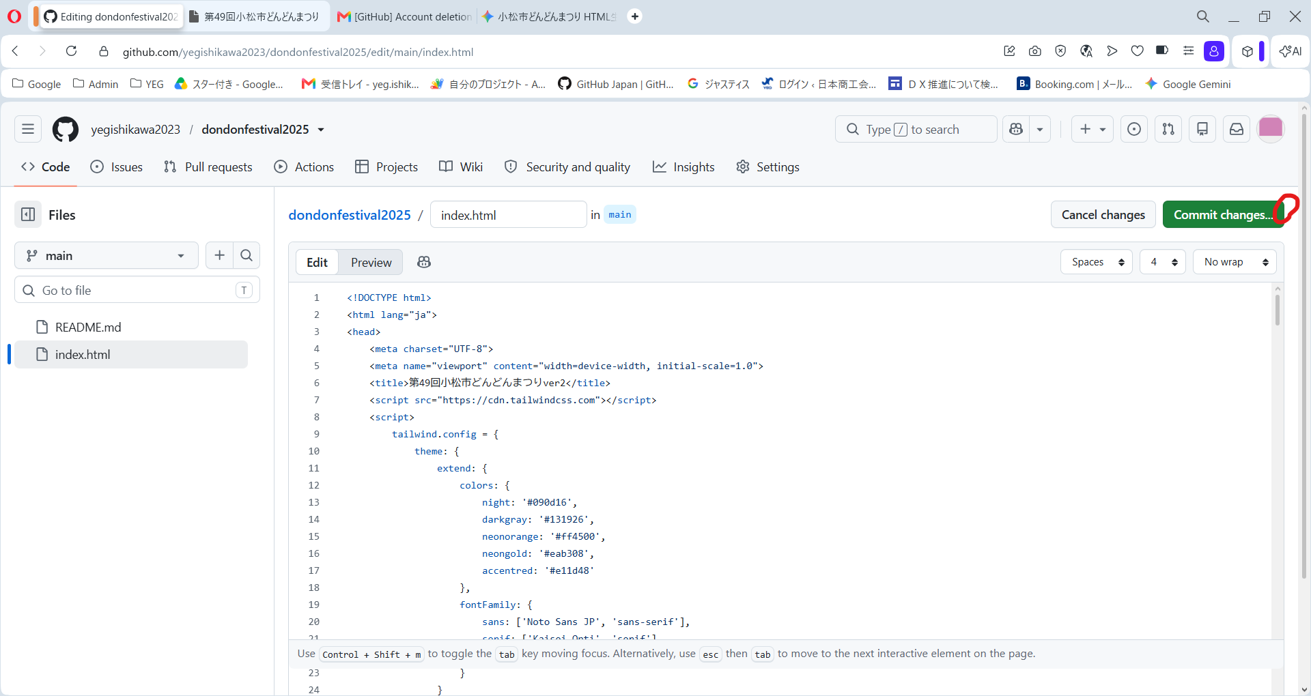1311x696 pixels.
Task: Open the Spaces indent mode dropdown
Action: pos(1097,262)
